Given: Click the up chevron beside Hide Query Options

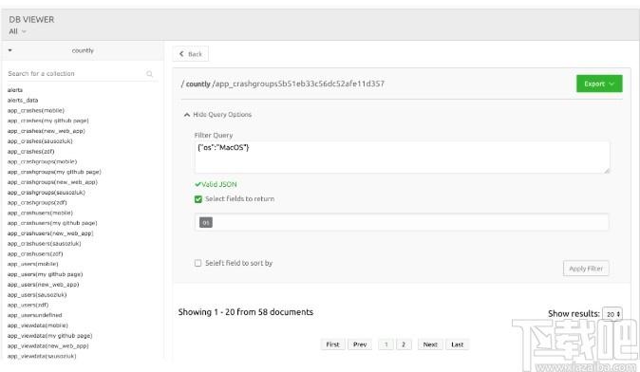Looking at the screenshot, I should point(187,115).
